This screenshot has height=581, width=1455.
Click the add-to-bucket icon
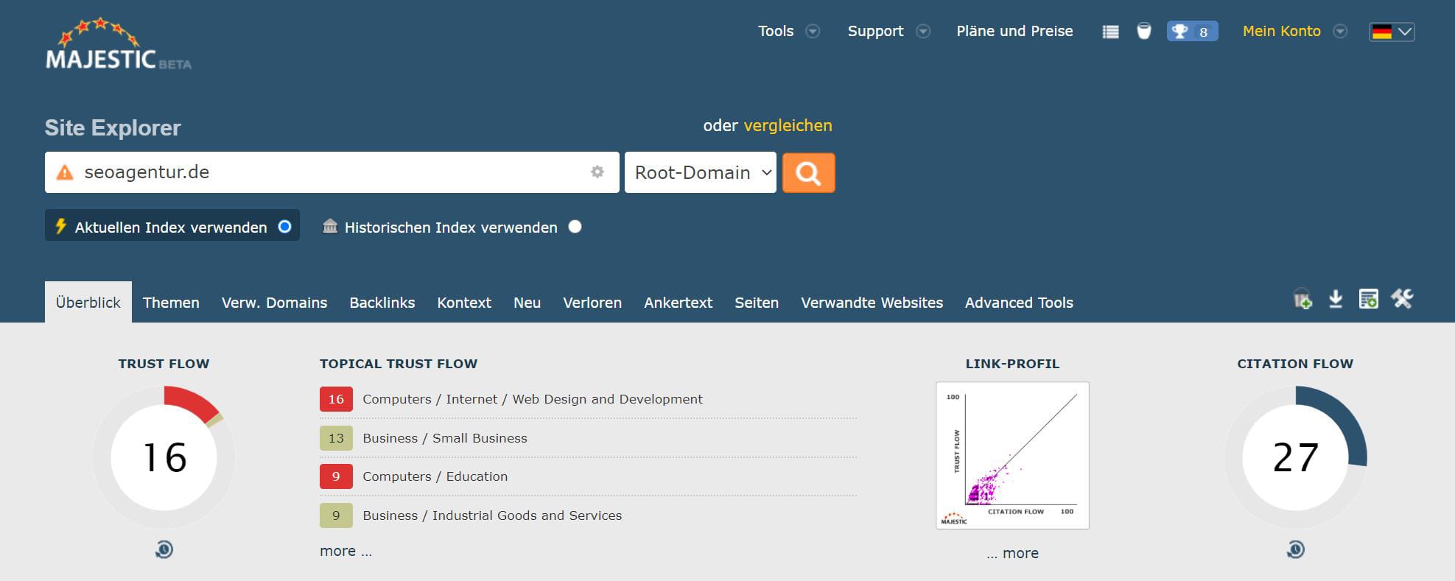pos(1303,299)
